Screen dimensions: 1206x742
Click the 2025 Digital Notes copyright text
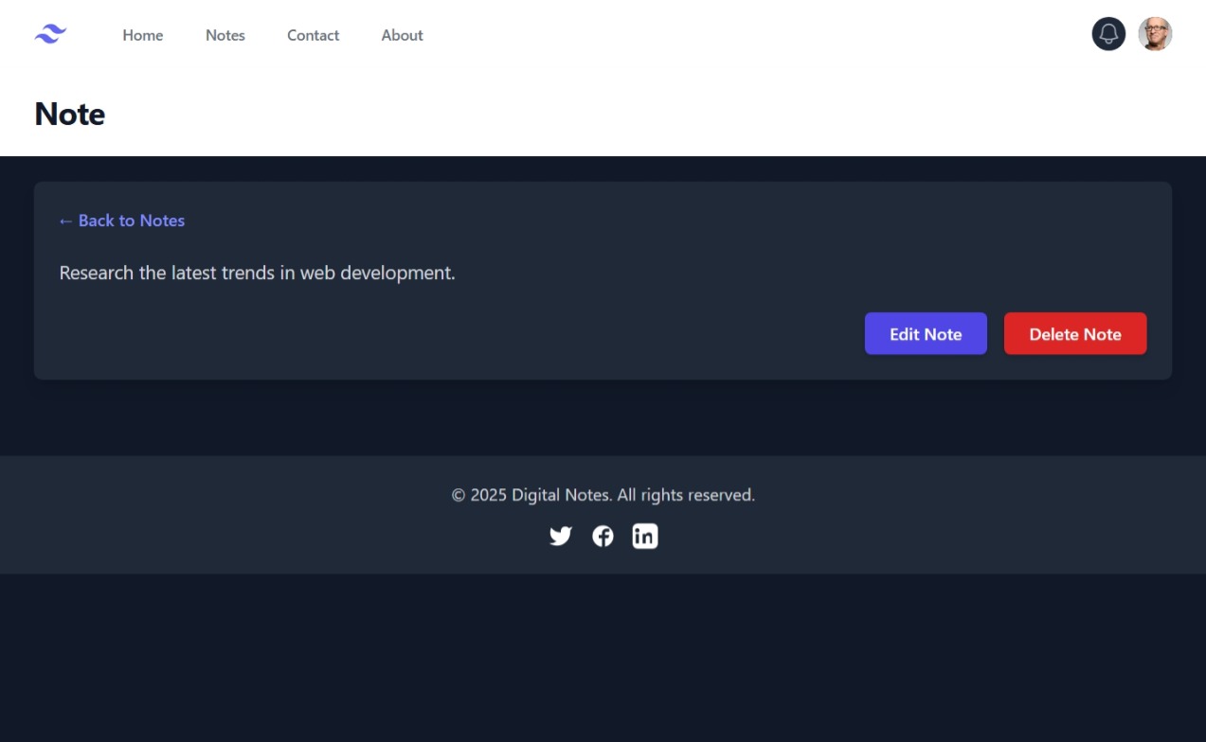pyautogui.click(x=603, y=495)
